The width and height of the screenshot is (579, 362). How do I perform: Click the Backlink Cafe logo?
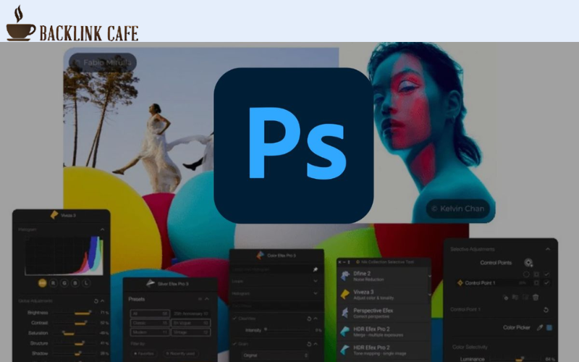pos(72,23)
